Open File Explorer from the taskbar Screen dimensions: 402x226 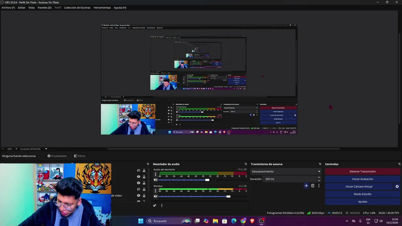(x=215, y=221)
